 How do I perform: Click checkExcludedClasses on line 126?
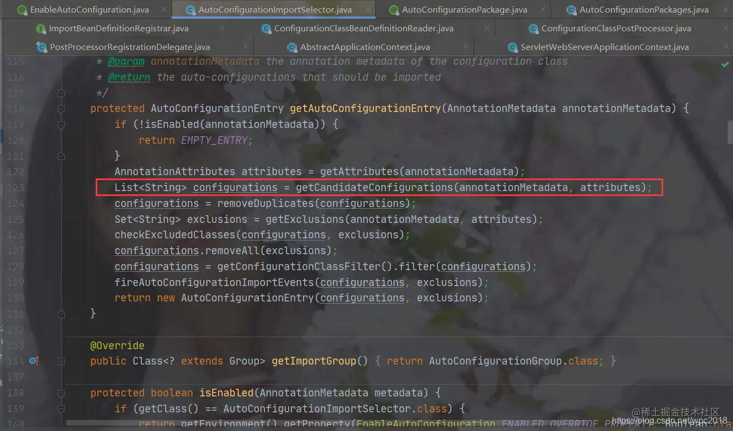click(175, 235)
